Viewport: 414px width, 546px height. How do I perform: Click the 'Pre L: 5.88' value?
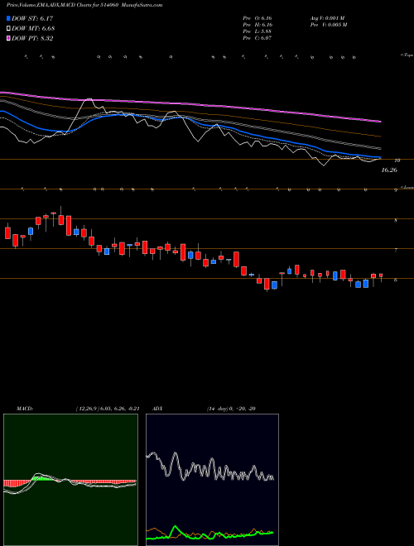pos(258,31)
